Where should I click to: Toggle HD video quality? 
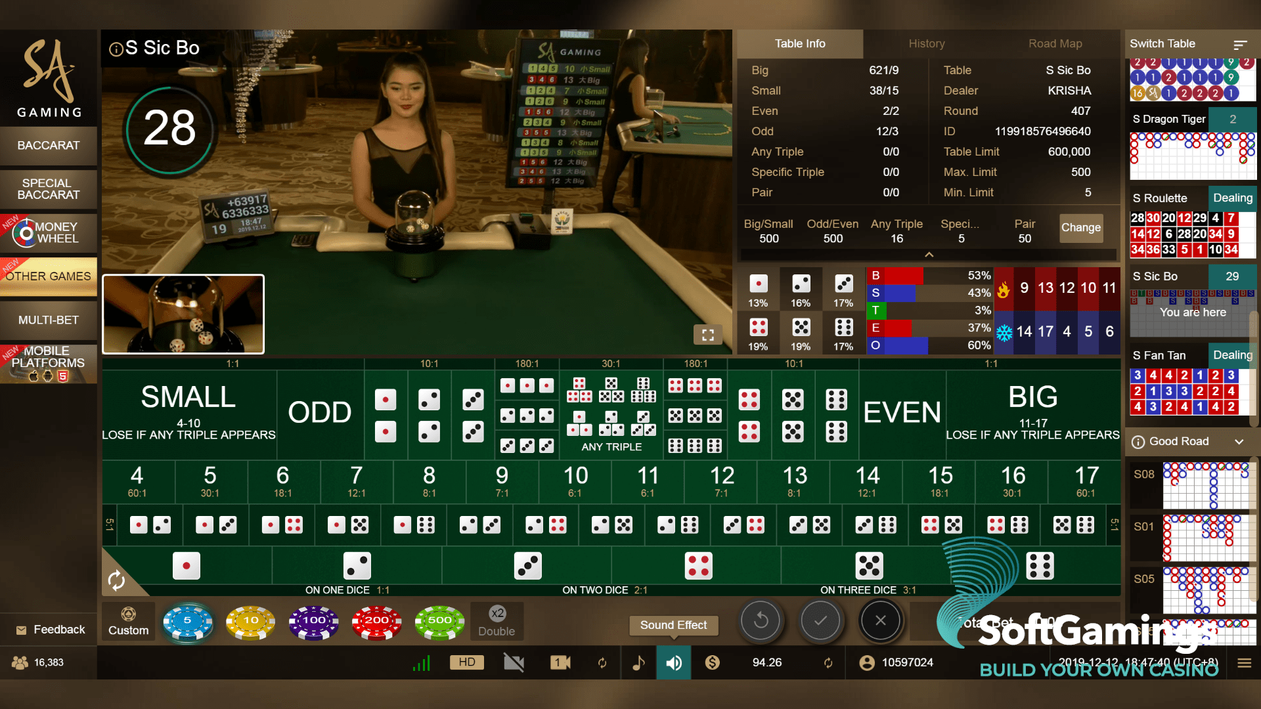467,662
